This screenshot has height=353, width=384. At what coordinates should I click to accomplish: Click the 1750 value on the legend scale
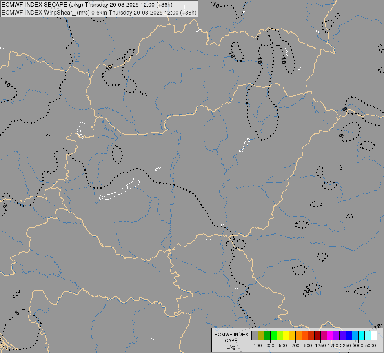[333, 346]
